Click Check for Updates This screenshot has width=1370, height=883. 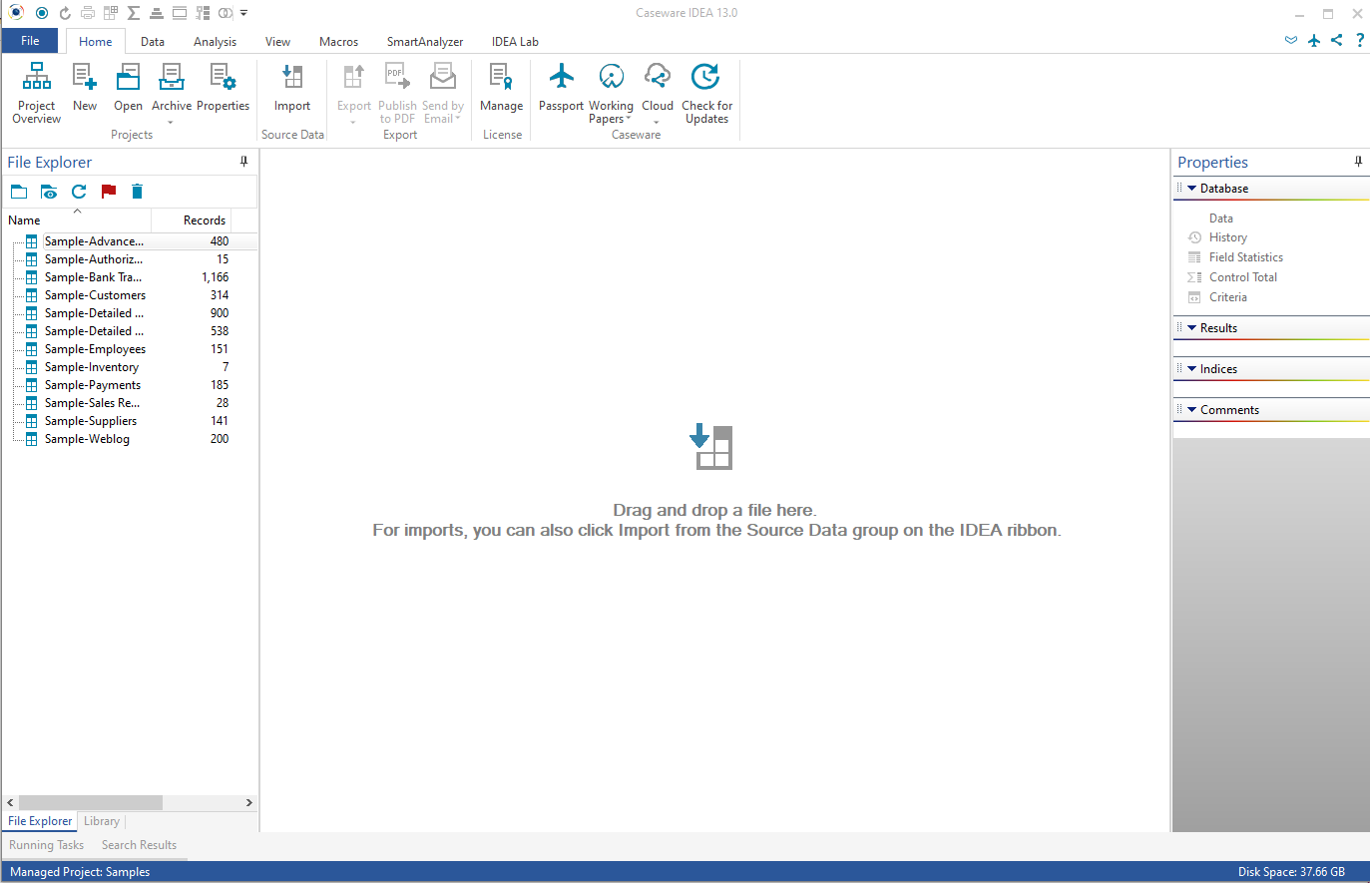point(706,93)
